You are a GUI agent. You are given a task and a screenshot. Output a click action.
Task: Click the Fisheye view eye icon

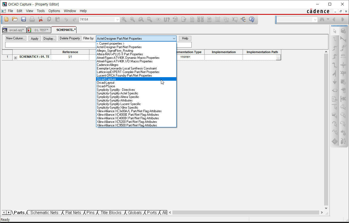[x=158, y=19]
